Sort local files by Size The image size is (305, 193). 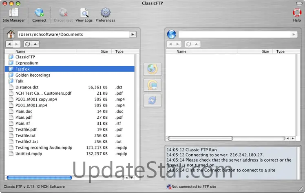coord(94,51)
